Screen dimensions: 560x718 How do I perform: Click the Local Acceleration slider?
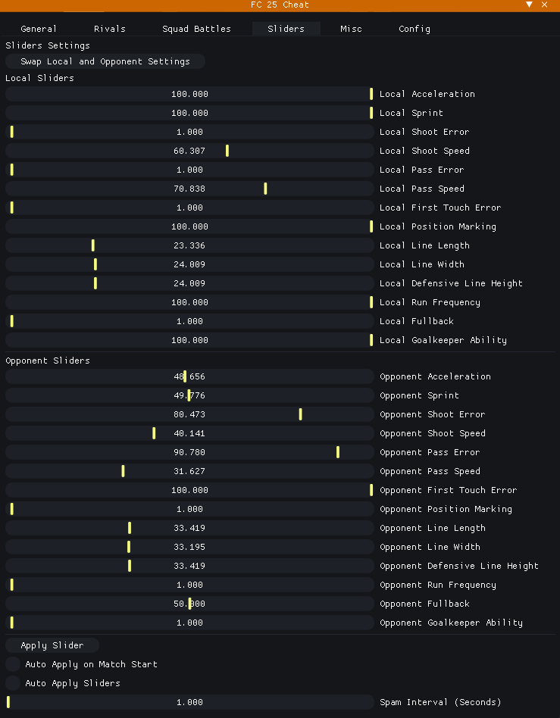[189, 94]
